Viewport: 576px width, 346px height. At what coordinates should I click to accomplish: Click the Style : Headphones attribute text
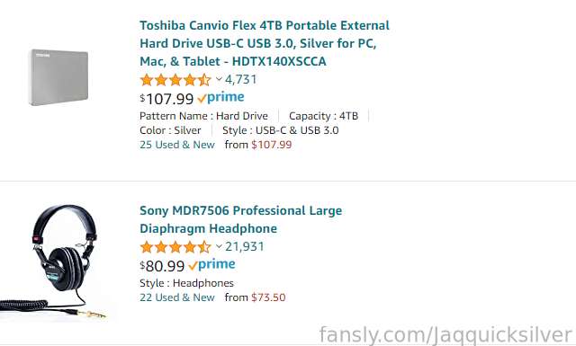tap(186, 283)
